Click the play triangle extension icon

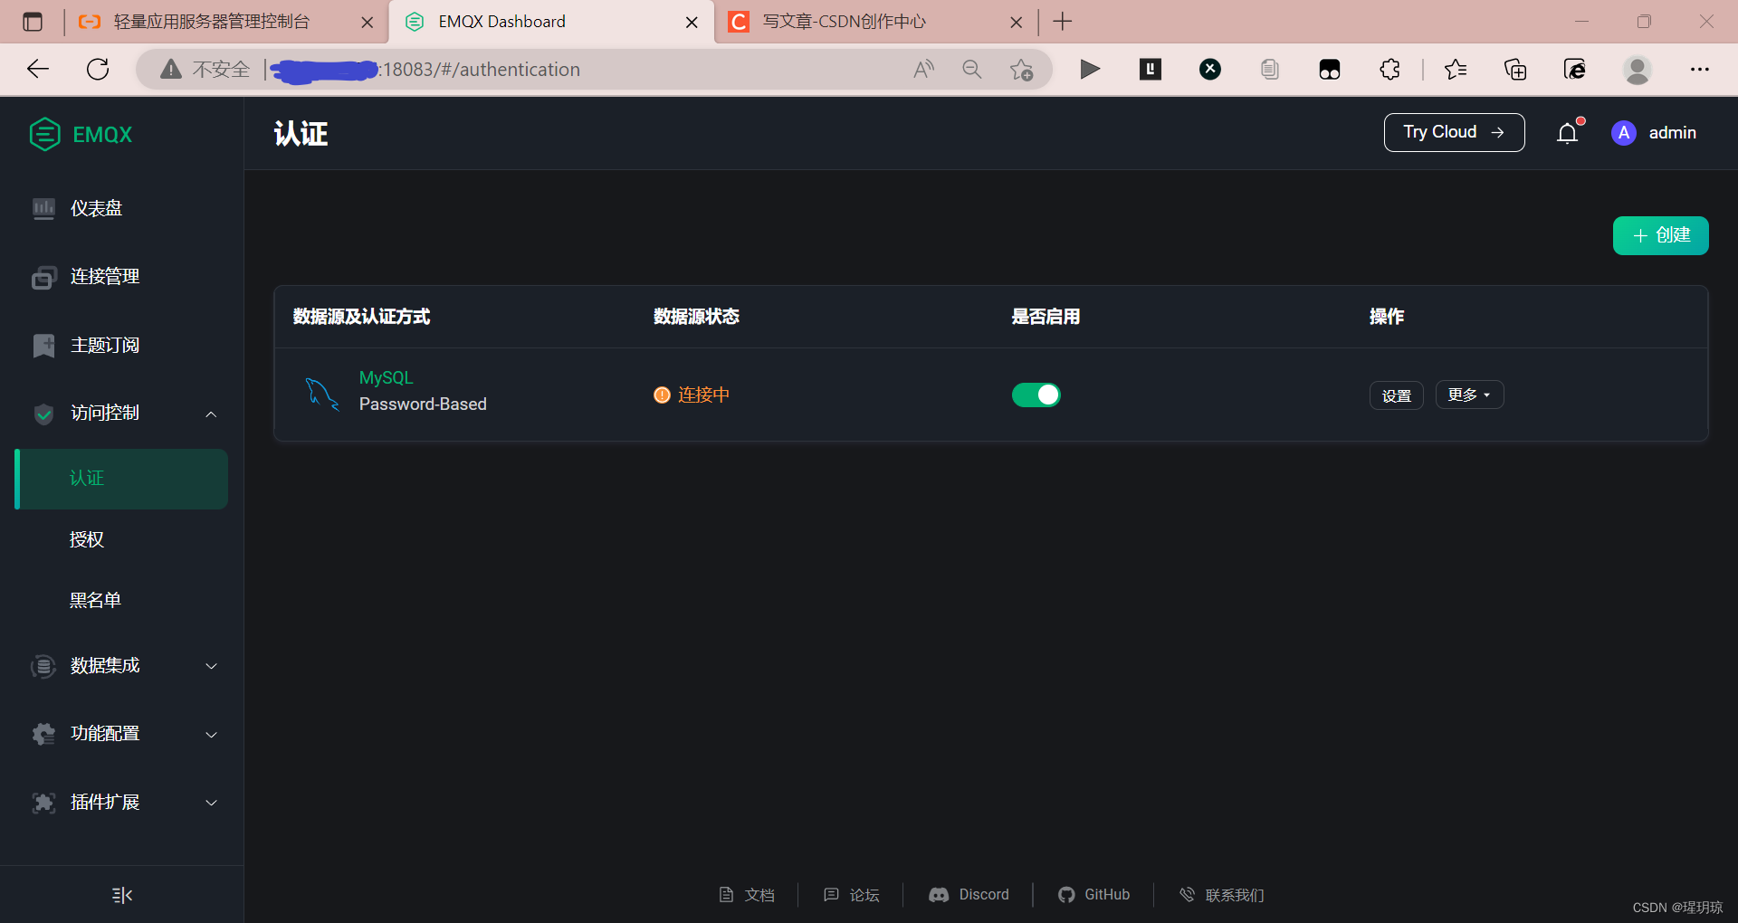coord(1090,69)
